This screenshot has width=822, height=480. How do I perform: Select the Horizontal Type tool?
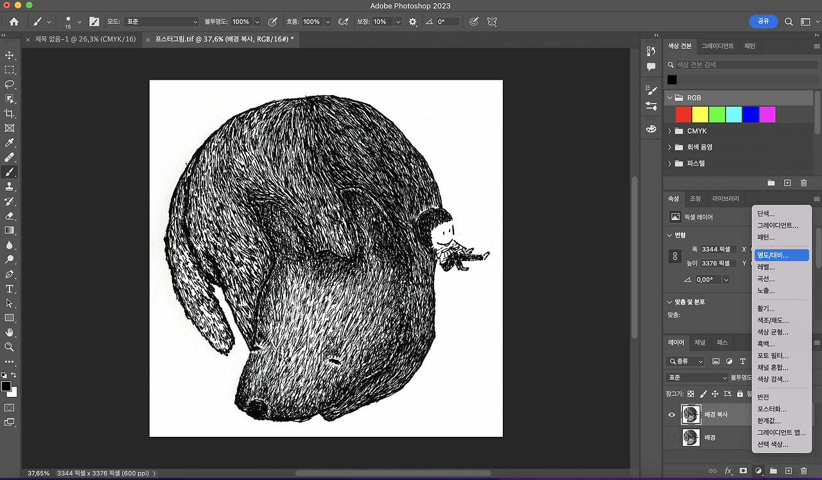click(10, 289)
